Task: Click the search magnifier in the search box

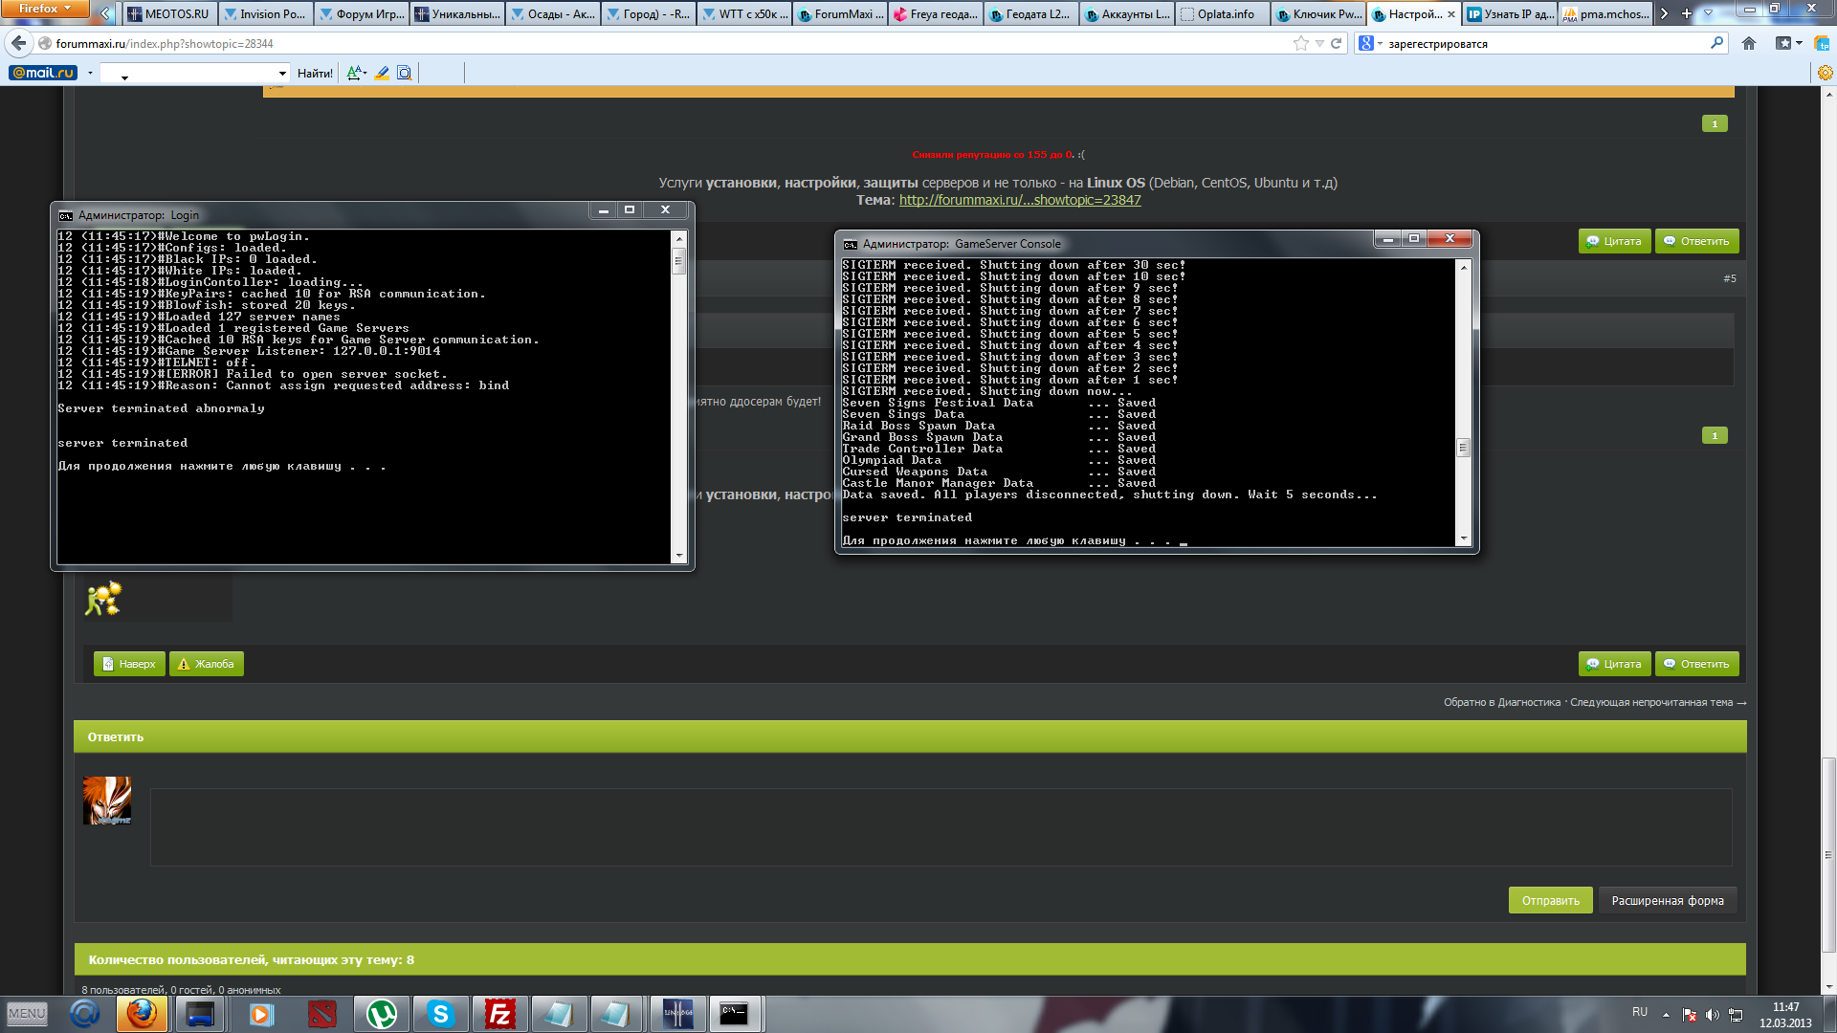Action: tap(1716, 43)
